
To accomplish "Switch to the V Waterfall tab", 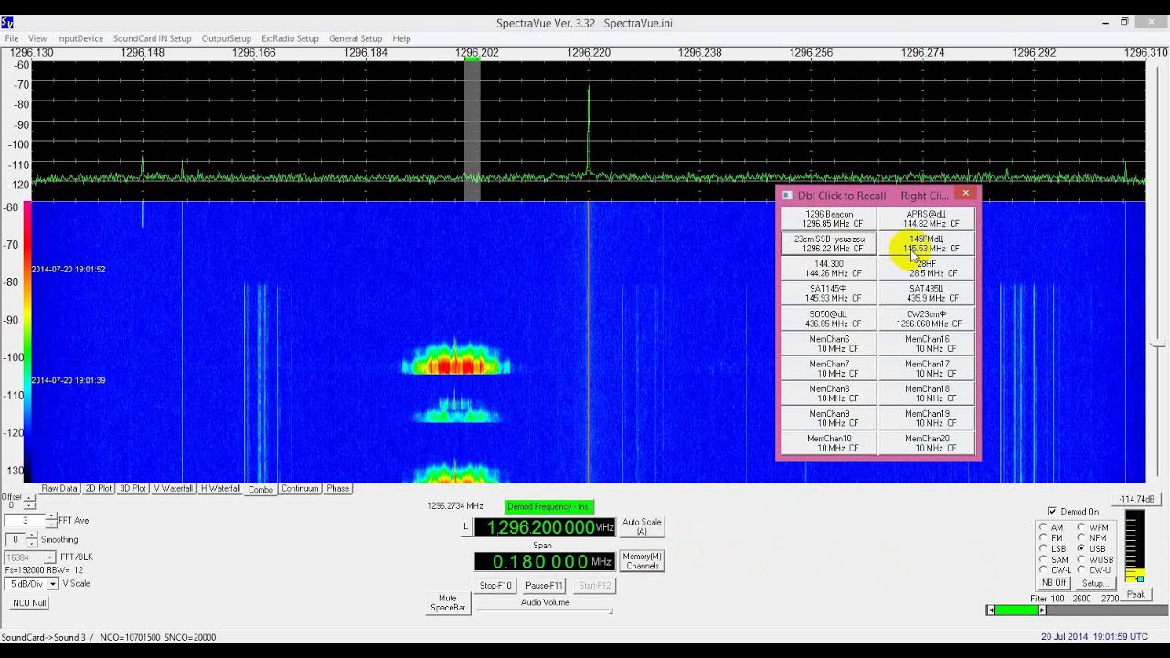I will click(174, 489).
